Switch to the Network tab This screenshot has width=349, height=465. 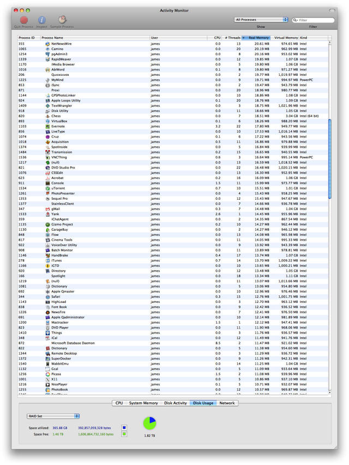[227, 403]
